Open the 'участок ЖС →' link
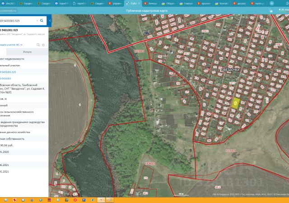 pyautogui.click(x=11, y=45)
